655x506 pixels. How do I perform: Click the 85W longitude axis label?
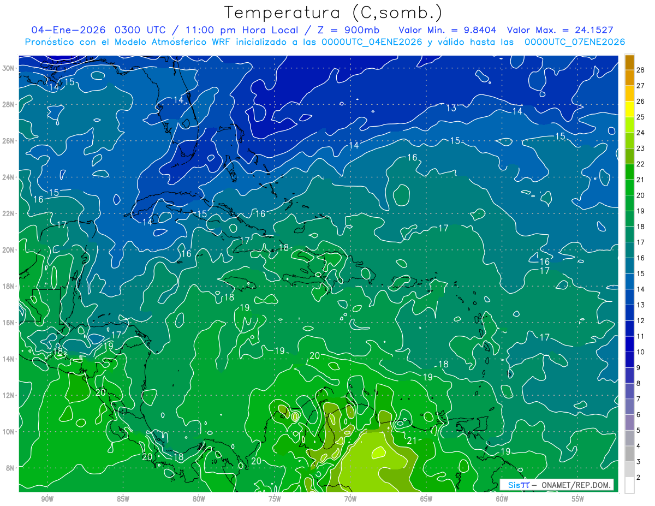coord(123,499)
